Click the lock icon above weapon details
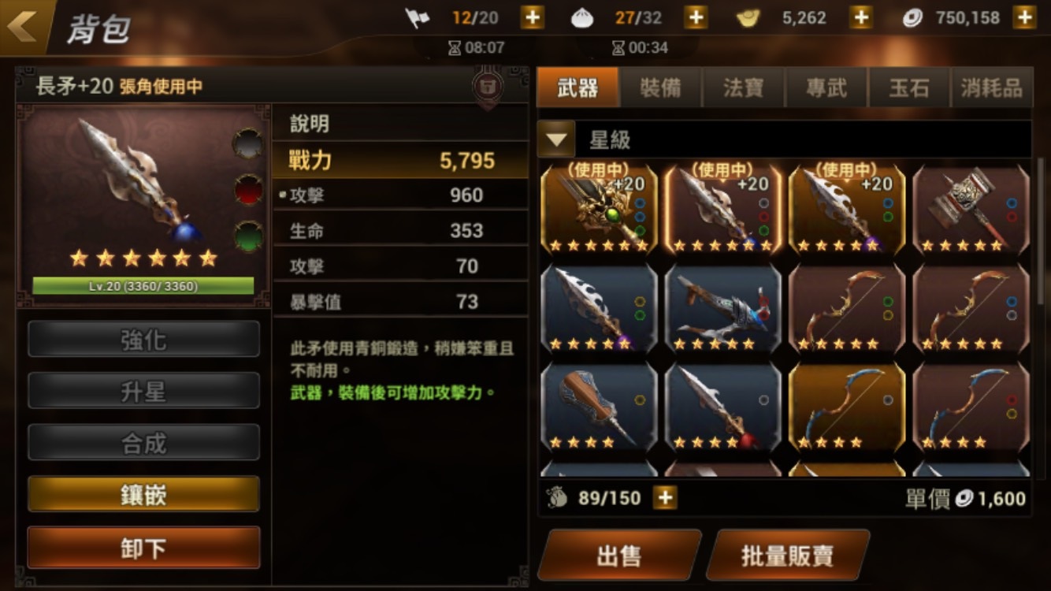 pyautogui.click(x=487, y=86)
